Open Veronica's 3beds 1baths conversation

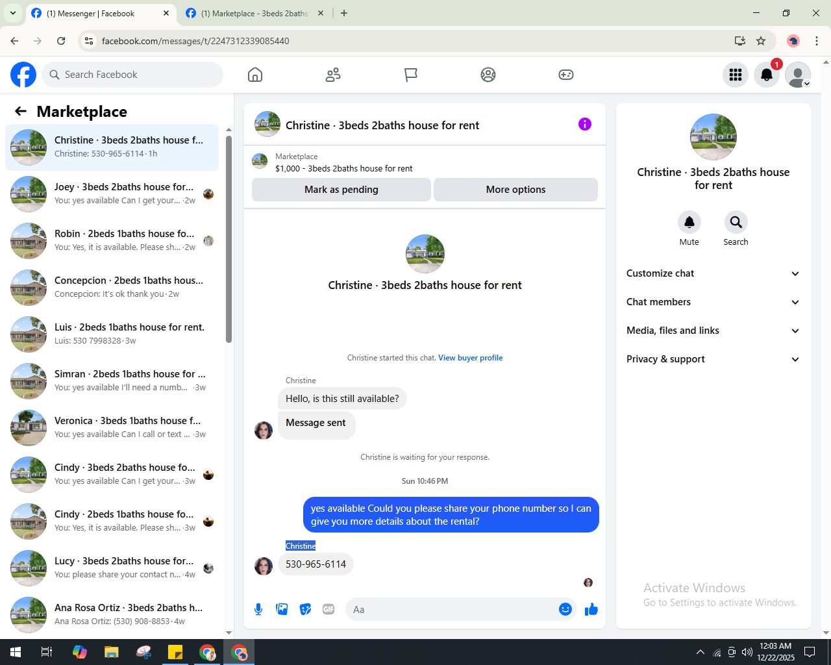click(x=112, y=428)
